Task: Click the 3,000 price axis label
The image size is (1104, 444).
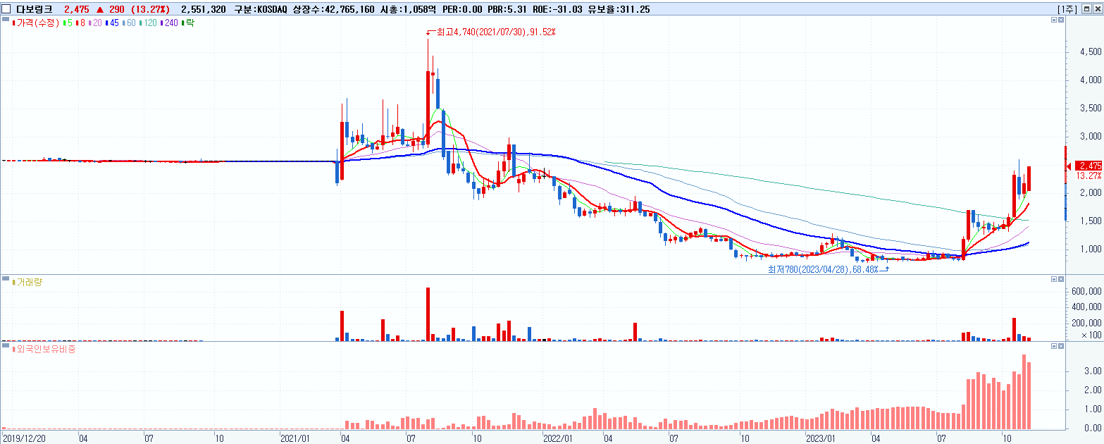Action: point(1090,137)
